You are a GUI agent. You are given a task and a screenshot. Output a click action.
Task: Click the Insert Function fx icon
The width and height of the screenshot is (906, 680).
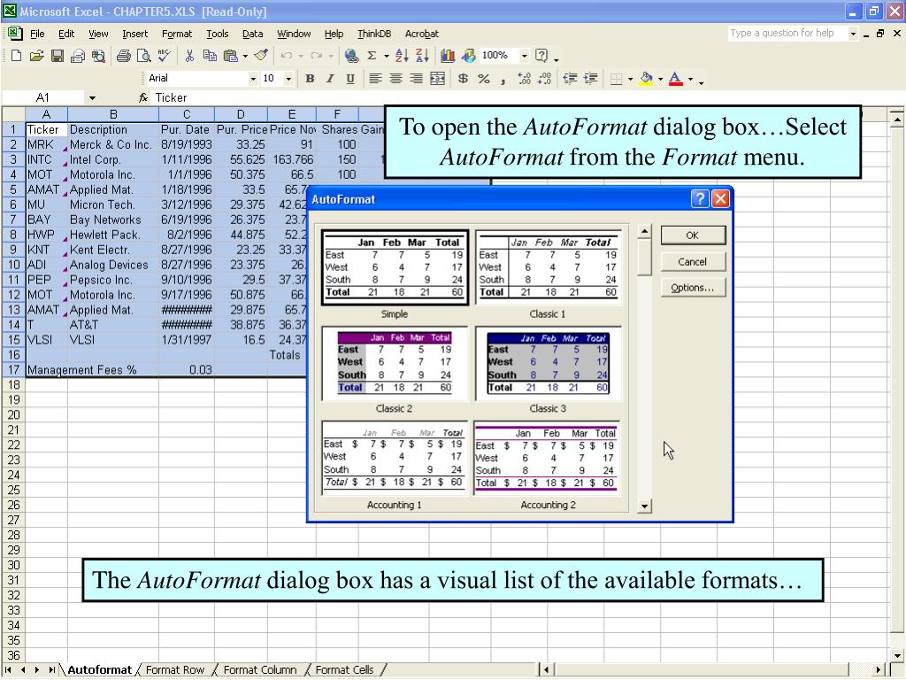pyautogui.click(x=143, y=97)
